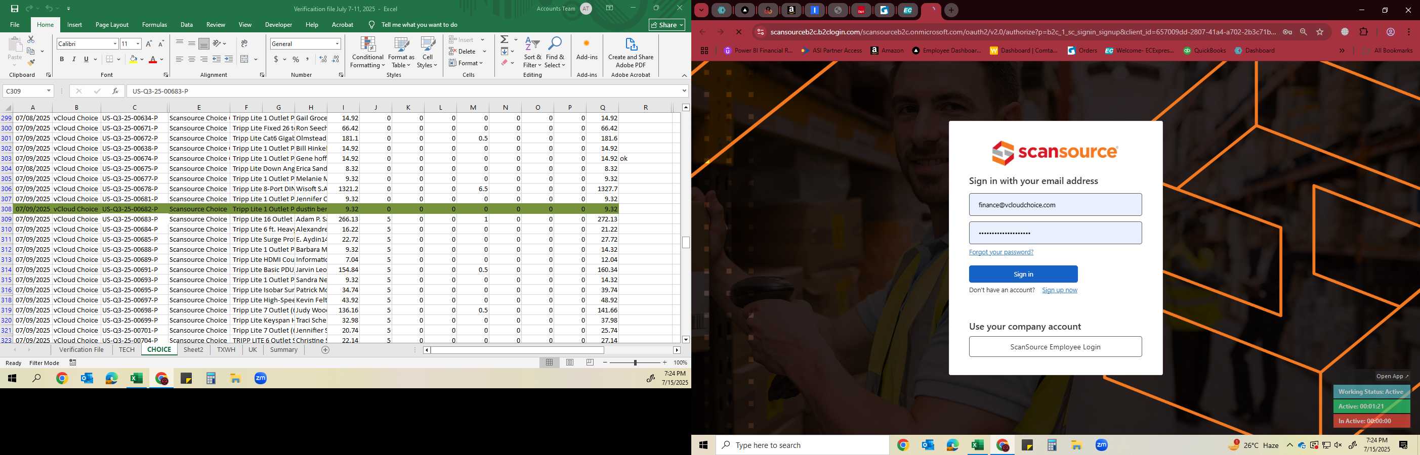This screenshot has width=1420, height=455.
Task: Open Merge & Center dropdown arrow
Action: pyautogui.click(x=256, y=59)
